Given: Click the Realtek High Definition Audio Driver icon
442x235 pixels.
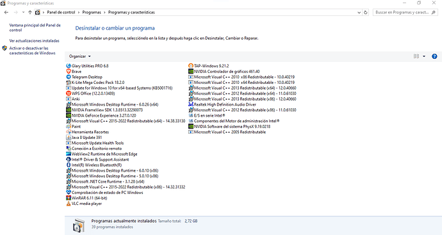Looking at the screenshot, I should pyautogui.click(x=190, y=104).
